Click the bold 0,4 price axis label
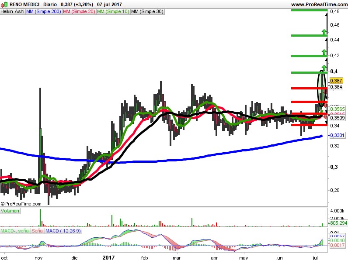 coord(334,71)
